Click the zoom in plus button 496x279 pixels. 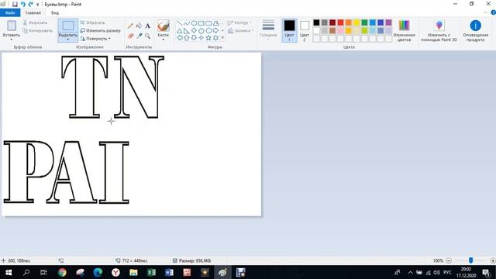(493, 260)
